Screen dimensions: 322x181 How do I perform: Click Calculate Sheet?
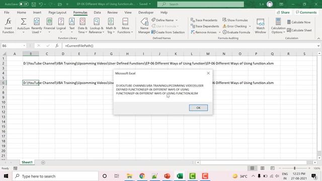(299, 30)
